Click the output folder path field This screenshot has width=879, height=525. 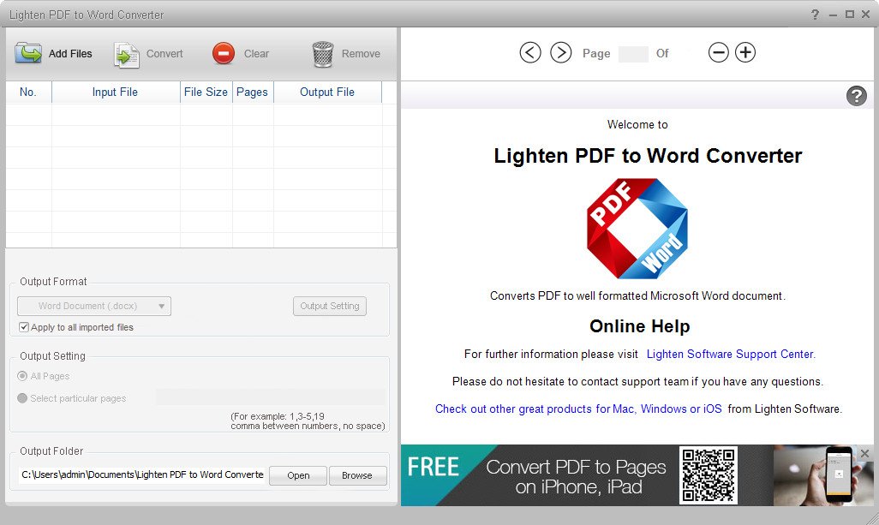[142, 474]
